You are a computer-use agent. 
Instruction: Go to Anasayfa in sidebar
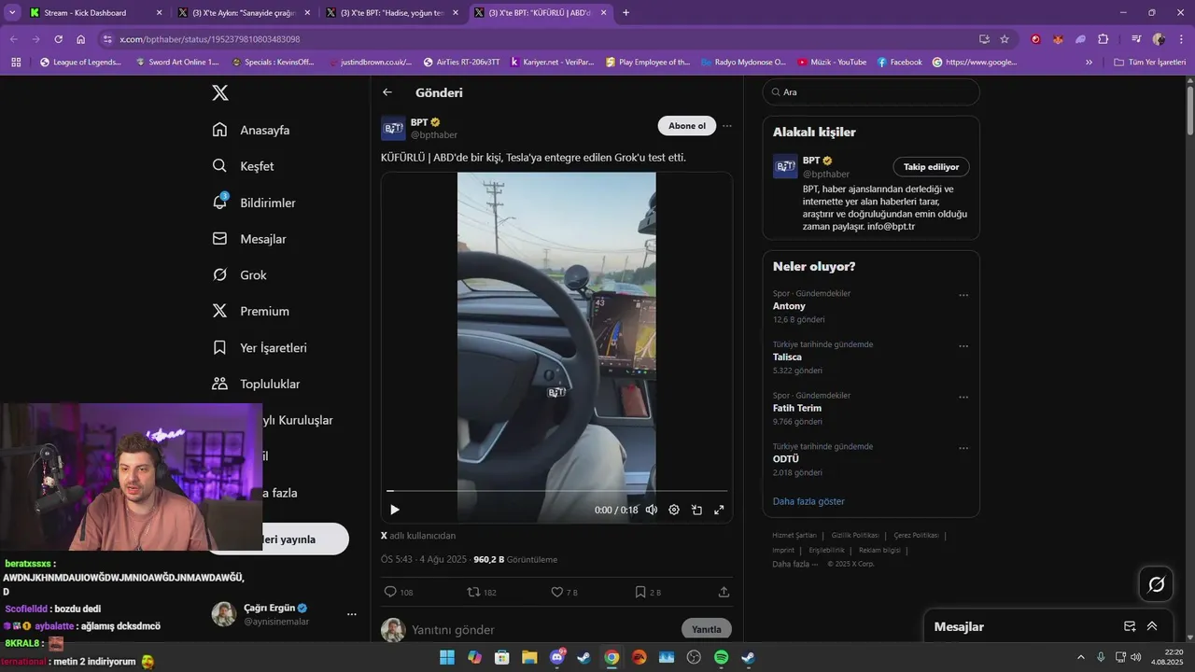(251, 130)
